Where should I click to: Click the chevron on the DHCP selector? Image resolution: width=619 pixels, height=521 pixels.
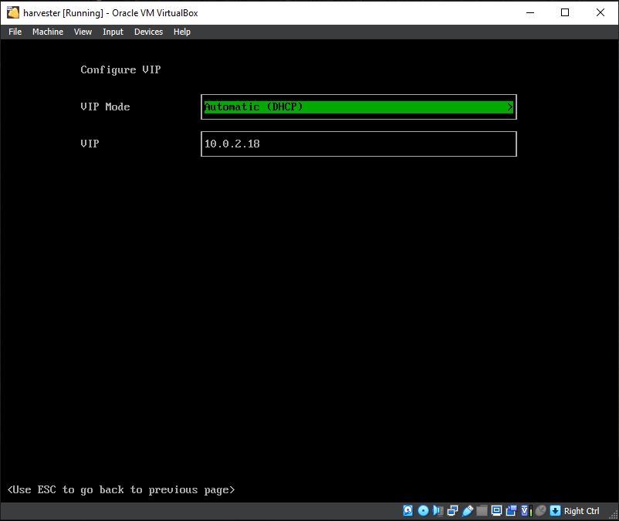pos(509,107)
